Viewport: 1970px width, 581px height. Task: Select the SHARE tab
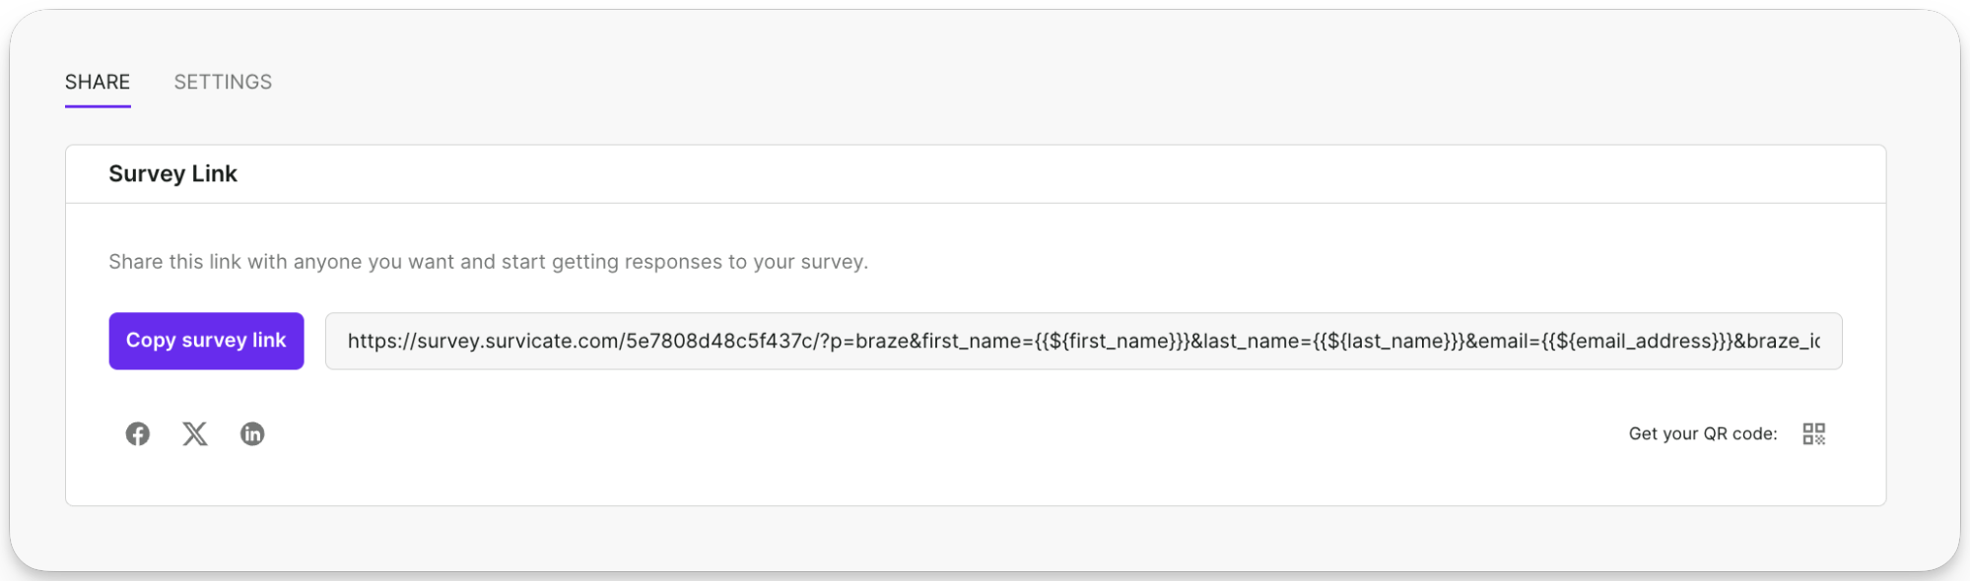(98, 82)
